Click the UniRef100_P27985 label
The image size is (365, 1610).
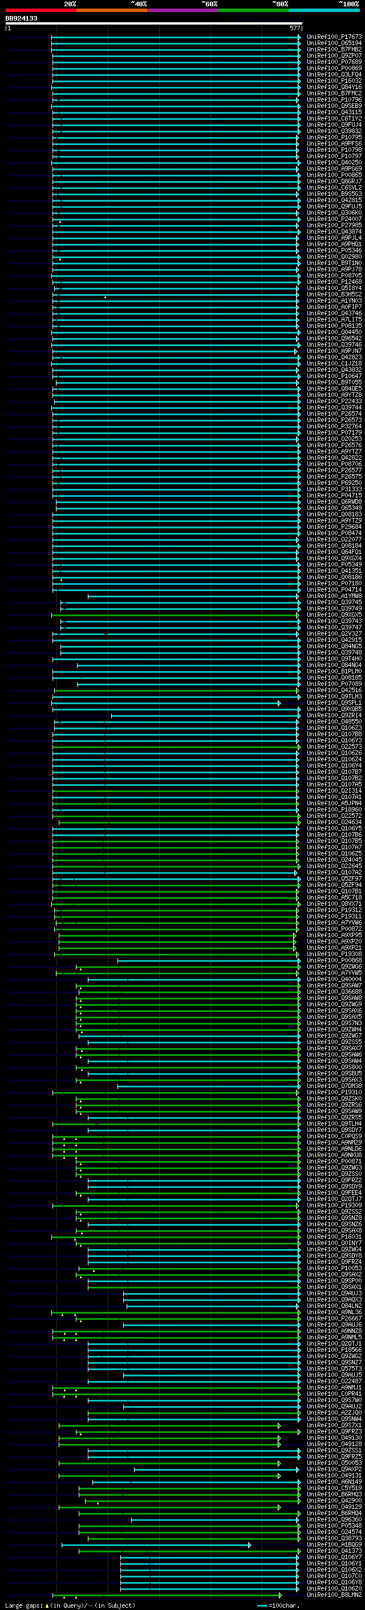(334, 225)
